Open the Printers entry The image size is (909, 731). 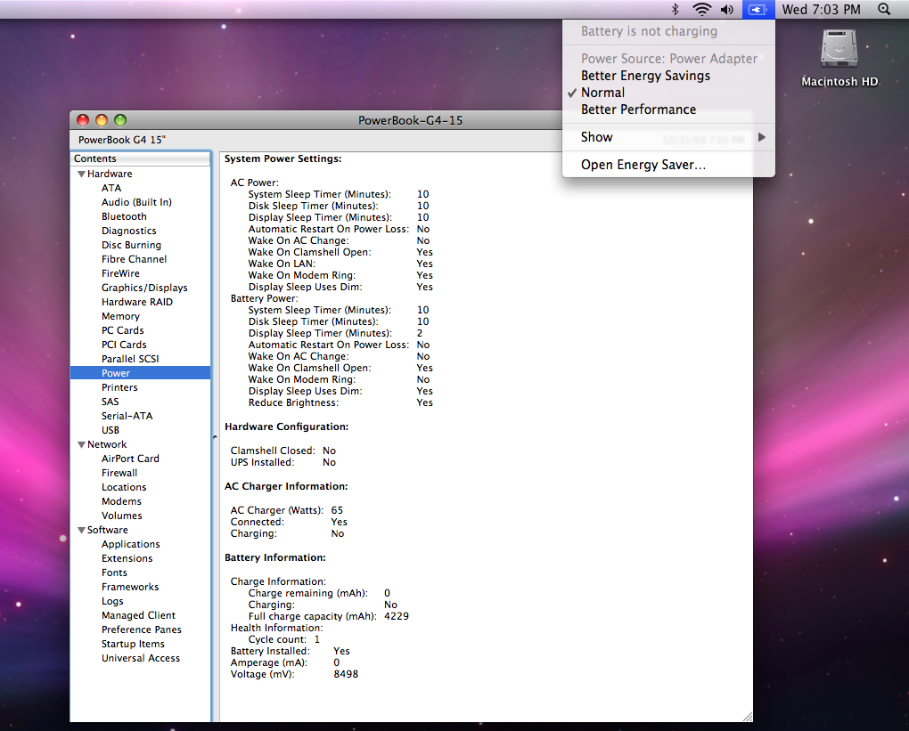click(x=140, y=387)
